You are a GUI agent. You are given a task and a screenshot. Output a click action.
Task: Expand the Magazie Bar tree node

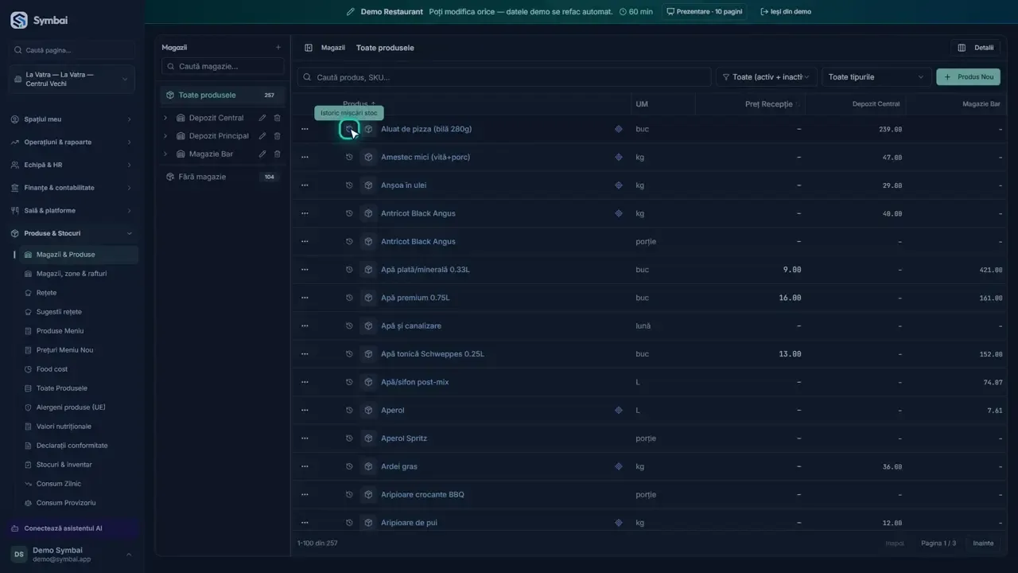165,154
